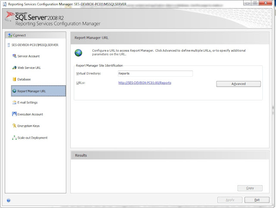The image size is (276, 208).
Task: Select the Encryption Keys icon
Action: click(14, 126)
